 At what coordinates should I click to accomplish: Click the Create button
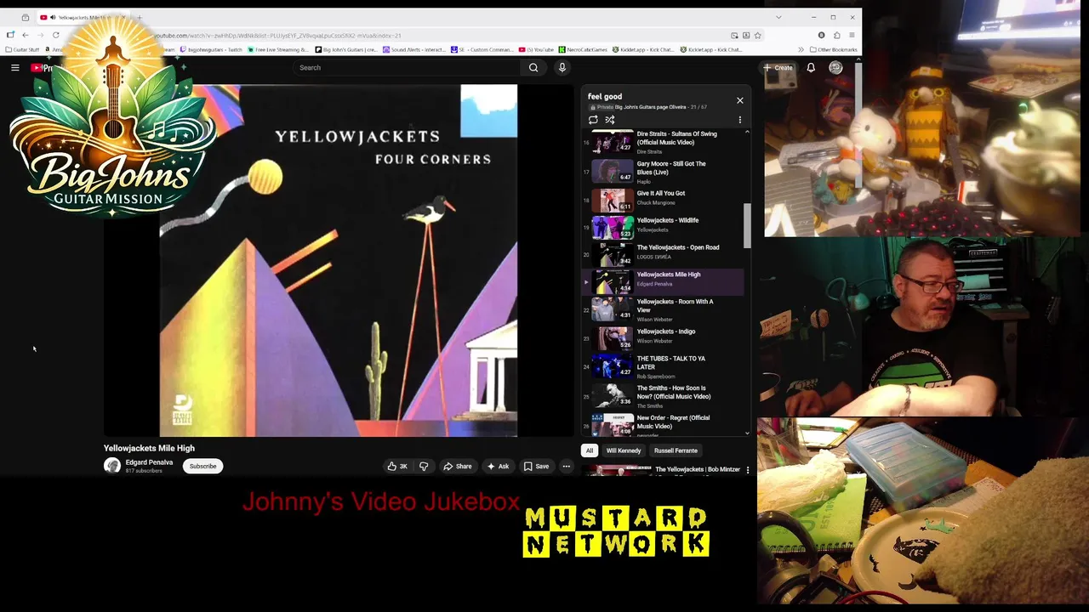[778, 67]
